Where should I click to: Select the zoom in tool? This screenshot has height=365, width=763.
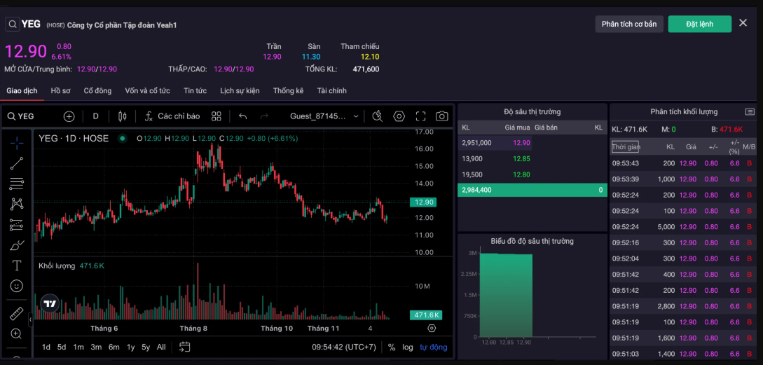pyautogui.click(x=17, y=334)
